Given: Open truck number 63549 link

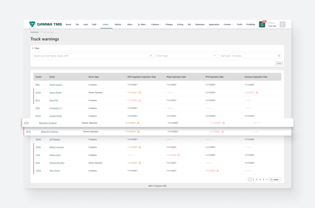Looking at the screenshot, I should coord(38,93).
